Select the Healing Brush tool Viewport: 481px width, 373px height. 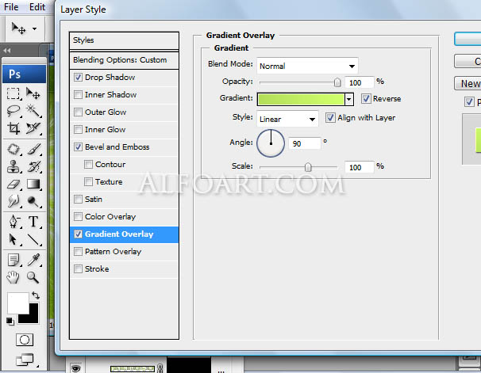pos(13,150)
